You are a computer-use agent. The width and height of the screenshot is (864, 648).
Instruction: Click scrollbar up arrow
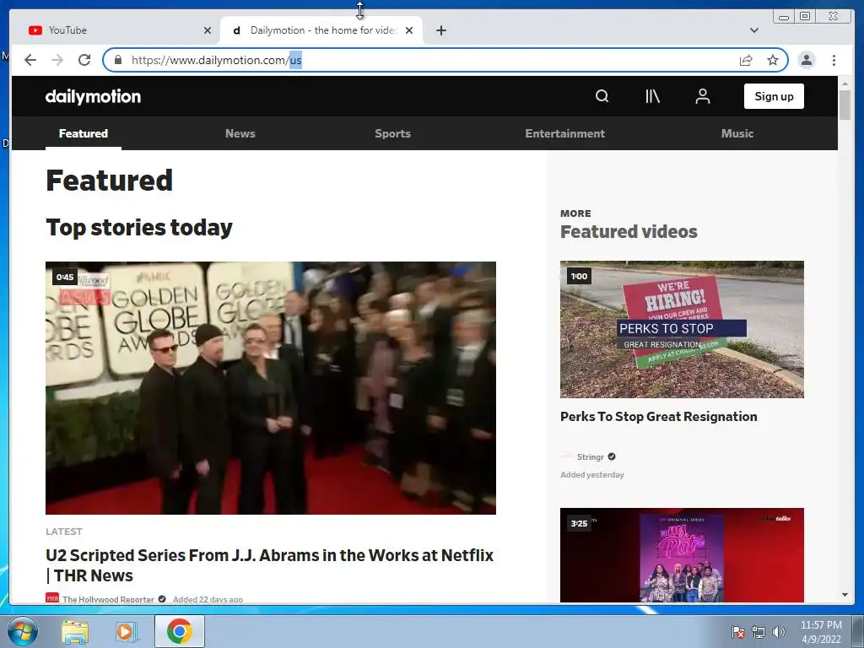click(845, 84)
